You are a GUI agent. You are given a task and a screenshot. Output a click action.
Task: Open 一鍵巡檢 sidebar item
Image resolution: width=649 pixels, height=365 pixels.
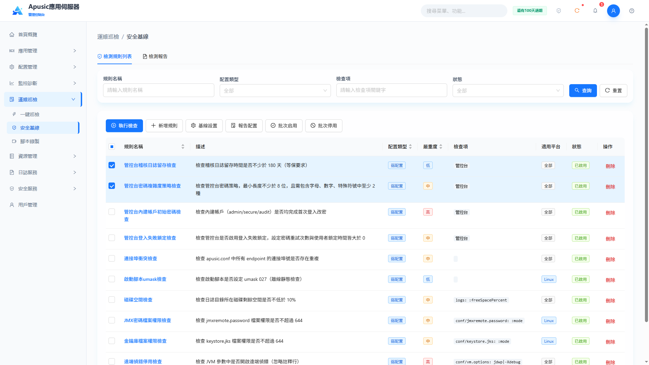43,114
